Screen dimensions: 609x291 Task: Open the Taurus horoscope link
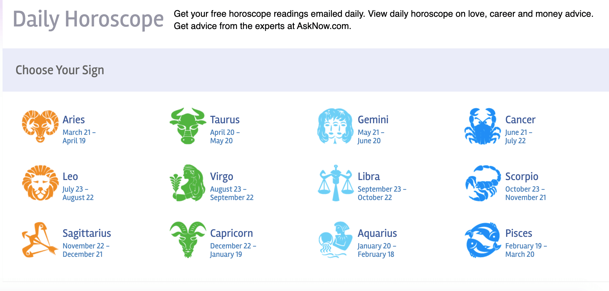click(x=225, y=120)
